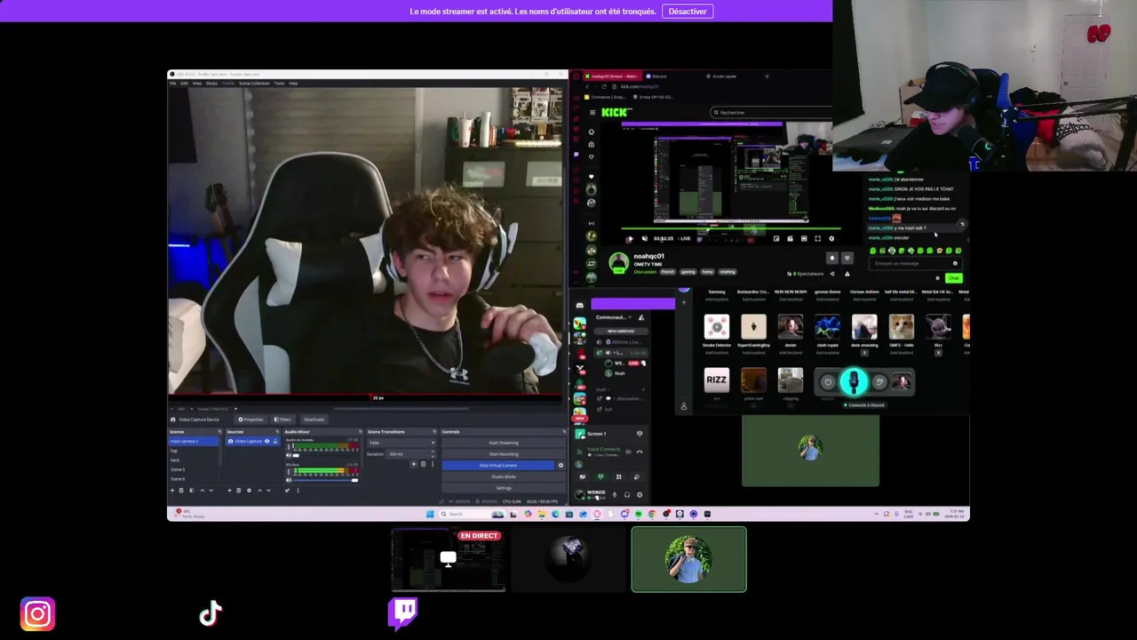Click the Deactivate source button

point(314,420)
